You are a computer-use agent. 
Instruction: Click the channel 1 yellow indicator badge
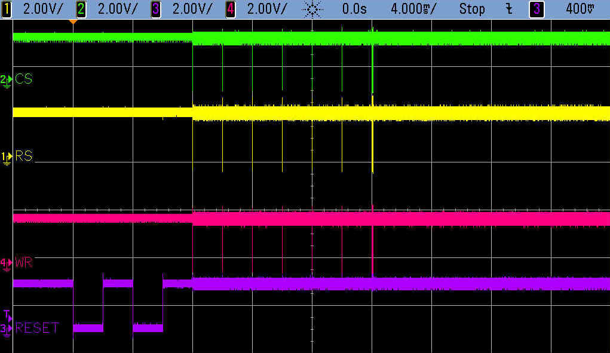coord(7,9)
